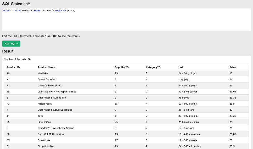Image resolution: width=253 pixels, height=149 pixels.
Task: Click the price 21.35 cell
Action: [233, 98]
